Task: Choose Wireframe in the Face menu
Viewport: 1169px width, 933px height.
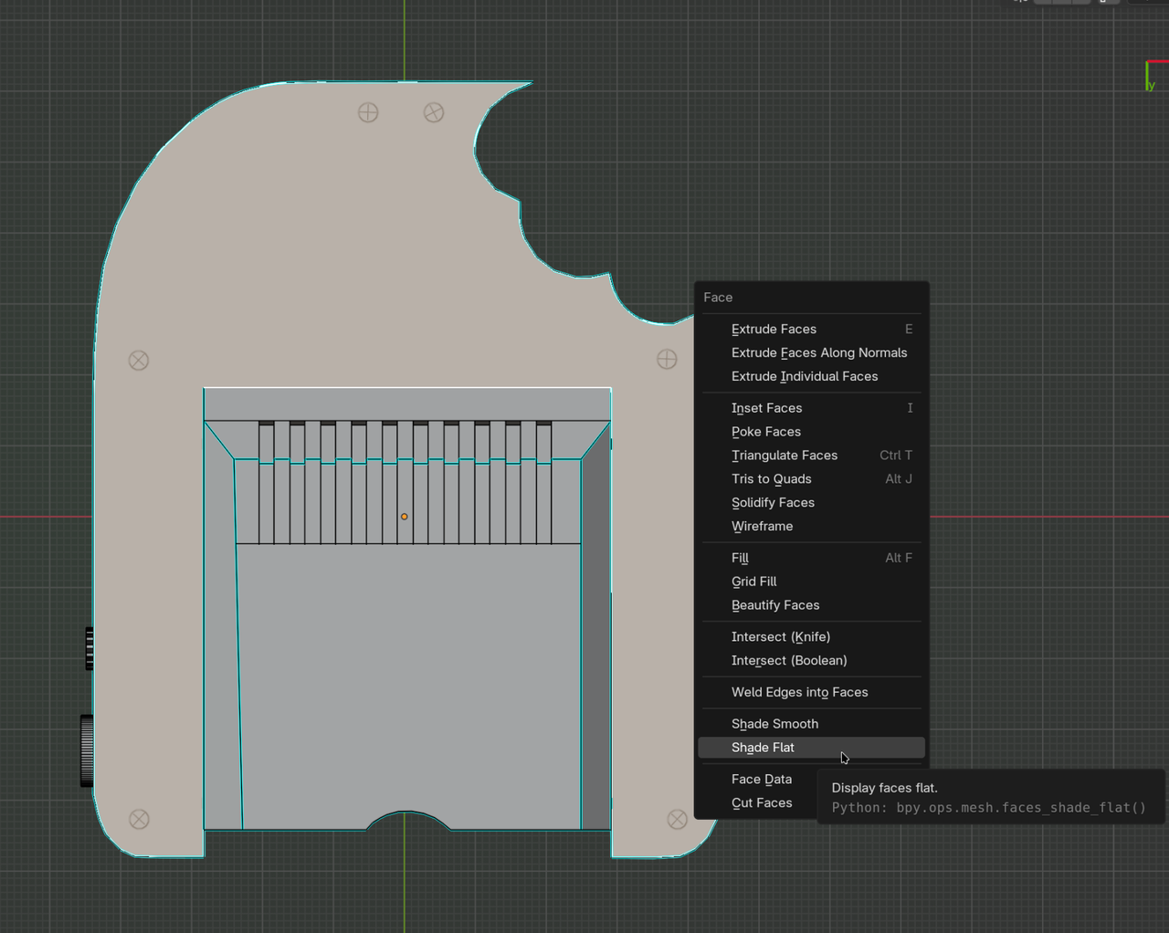Action: (762, 527)
